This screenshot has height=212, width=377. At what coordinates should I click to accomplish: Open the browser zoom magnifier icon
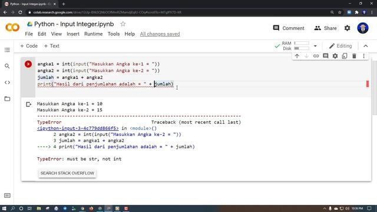tap(332, 12)
